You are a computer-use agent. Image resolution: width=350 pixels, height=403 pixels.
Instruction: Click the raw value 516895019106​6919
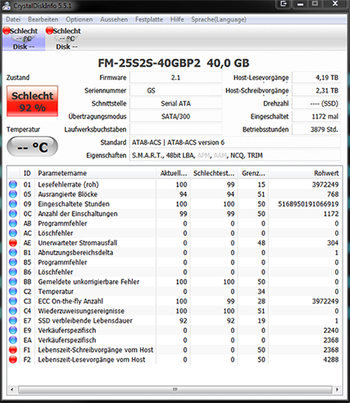(308, 204)
